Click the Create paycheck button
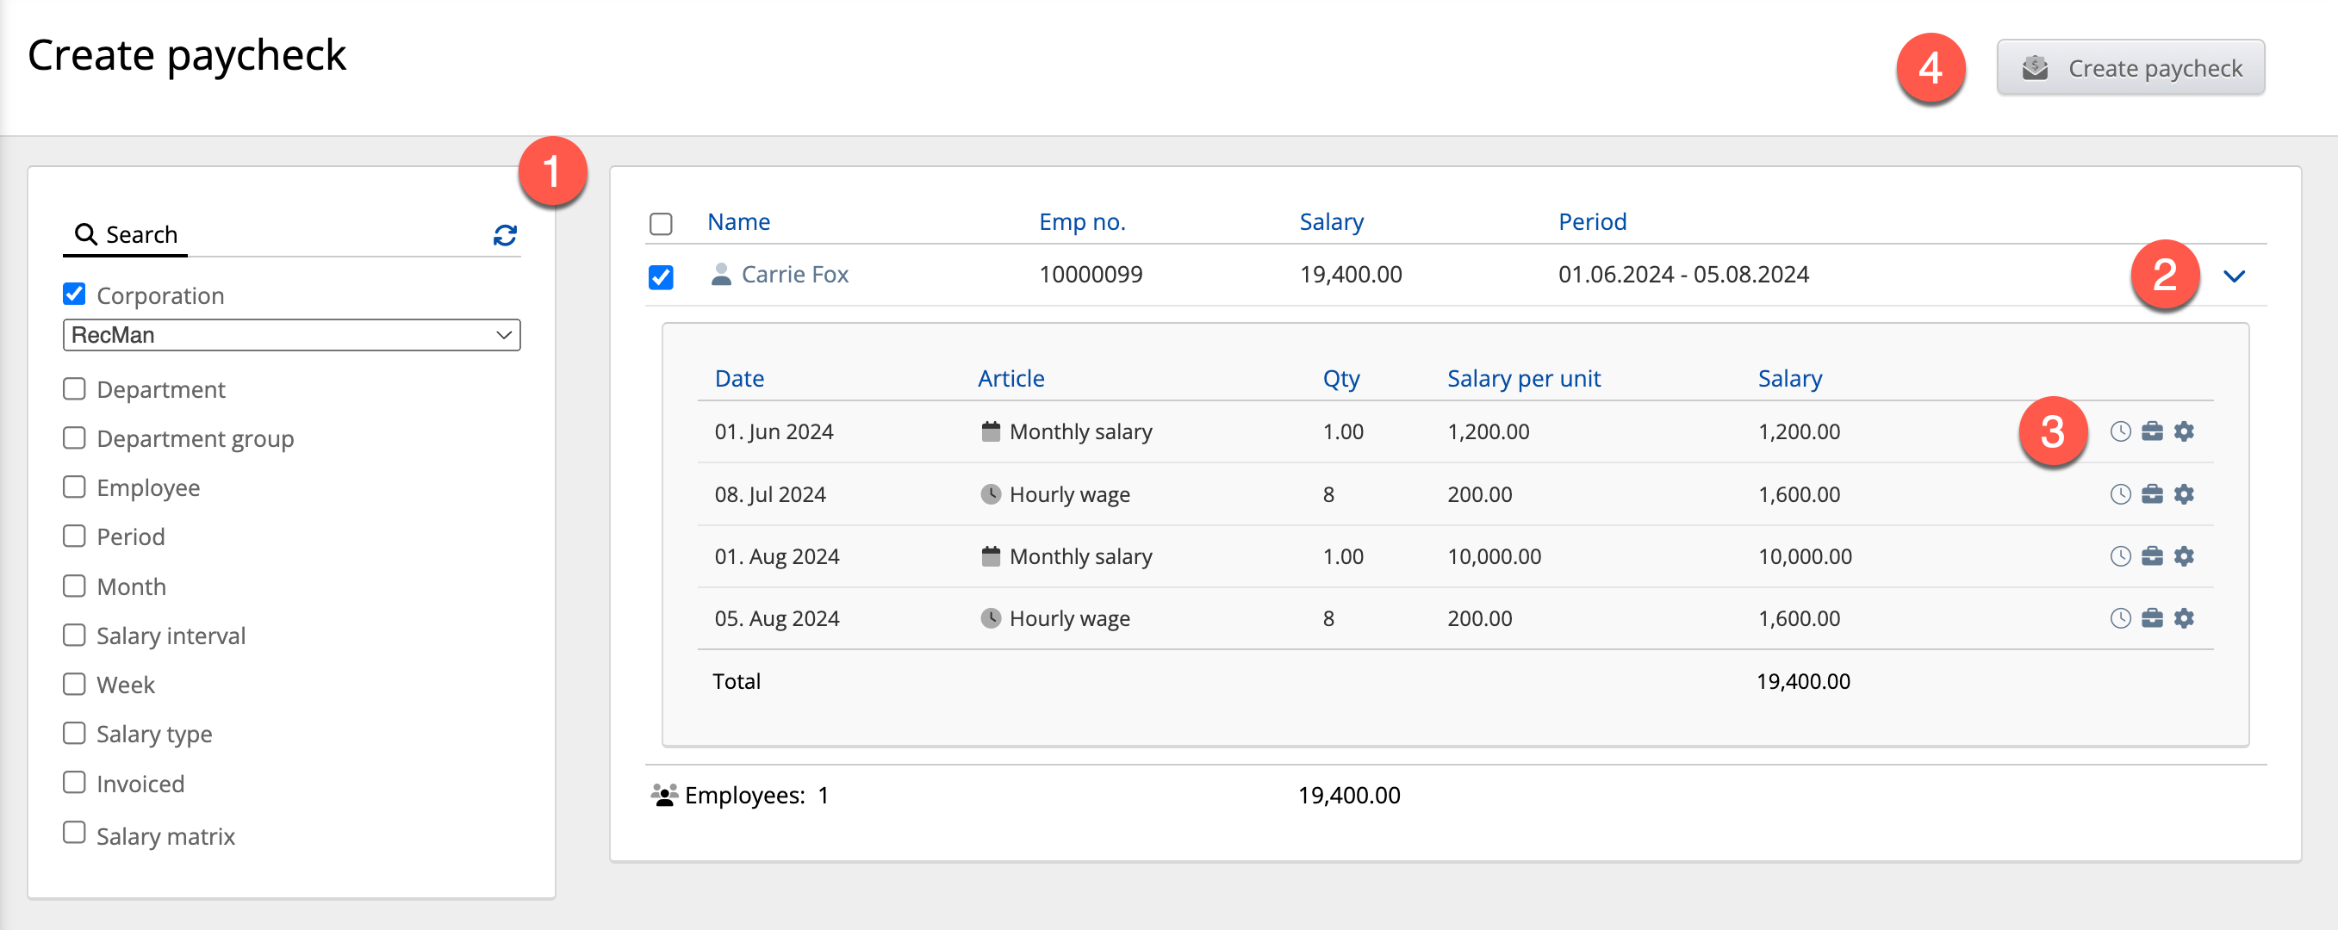 (2130, 68)
